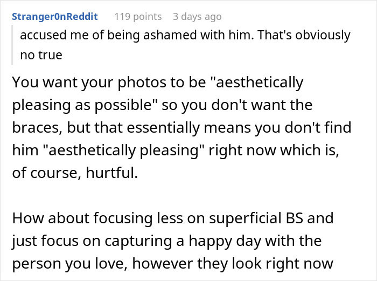377x281 pixels.
Task: Click the line starting How about focusing
Action: [x=173, y=218]
